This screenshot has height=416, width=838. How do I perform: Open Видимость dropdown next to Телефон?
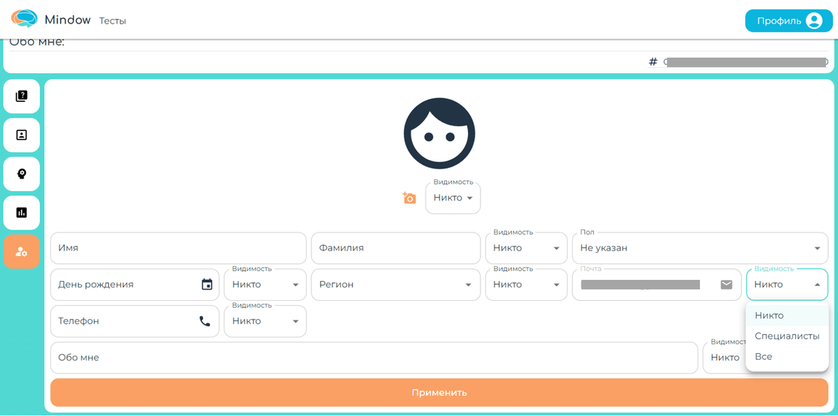click(265, 321)
